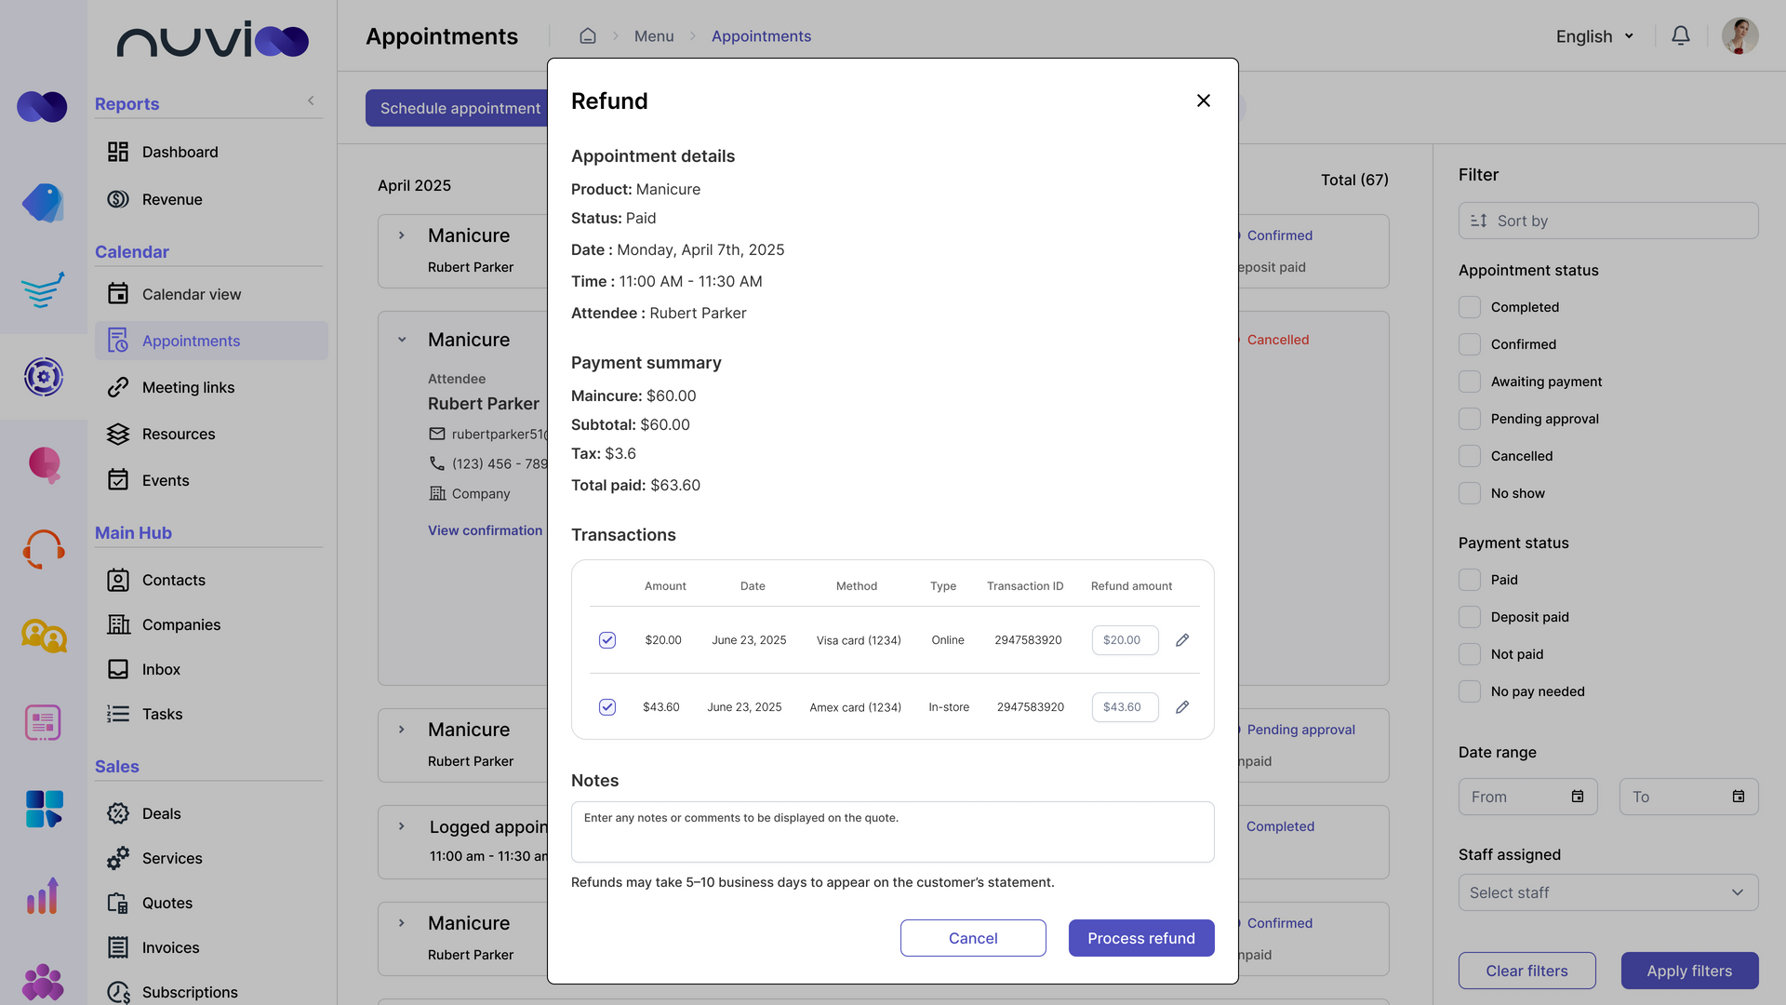Open the English language dropdown
1786x1005 pixels.
pos(1594,36)
